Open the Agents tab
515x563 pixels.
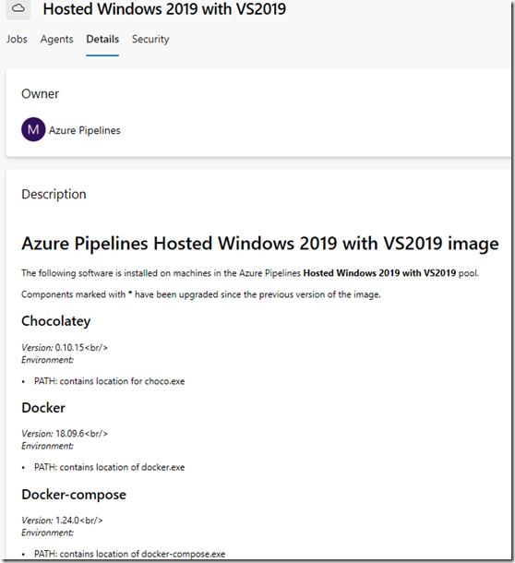pyautogui.click(x=56, y=39)
